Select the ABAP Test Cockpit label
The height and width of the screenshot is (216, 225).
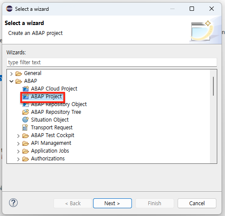[53, 135]
